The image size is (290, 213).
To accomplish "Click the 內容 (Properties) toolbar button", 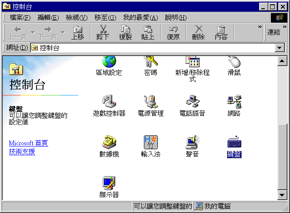I will (x=221, y=33).
